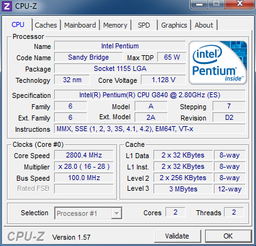Click the CPU-Z app icon in title bar
256x246 pixels.
(7, 6)
